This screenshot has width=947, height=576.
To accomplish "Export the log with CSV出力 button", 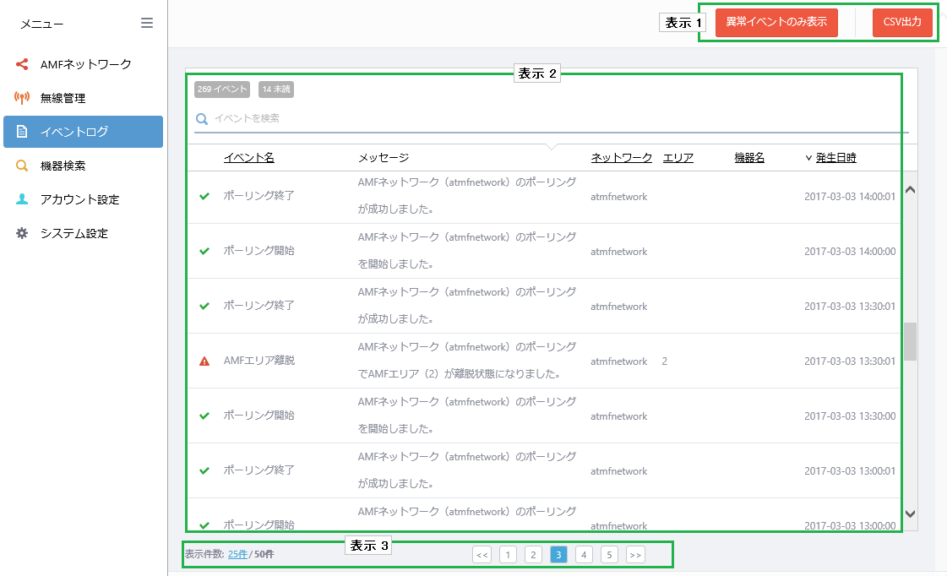I will point(902,22).
